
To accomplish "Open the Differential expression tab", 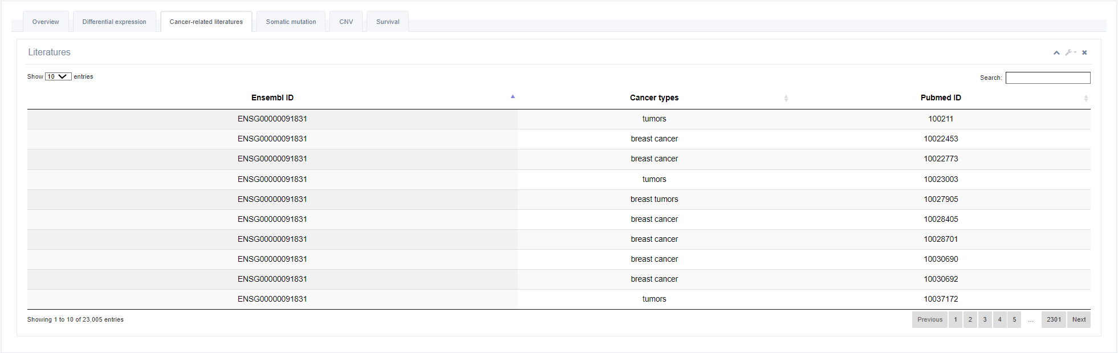I will point(114,22).
